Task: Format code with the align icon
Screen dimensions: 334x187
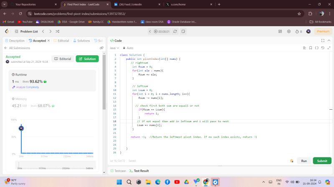Action: (x=304, y=48)
